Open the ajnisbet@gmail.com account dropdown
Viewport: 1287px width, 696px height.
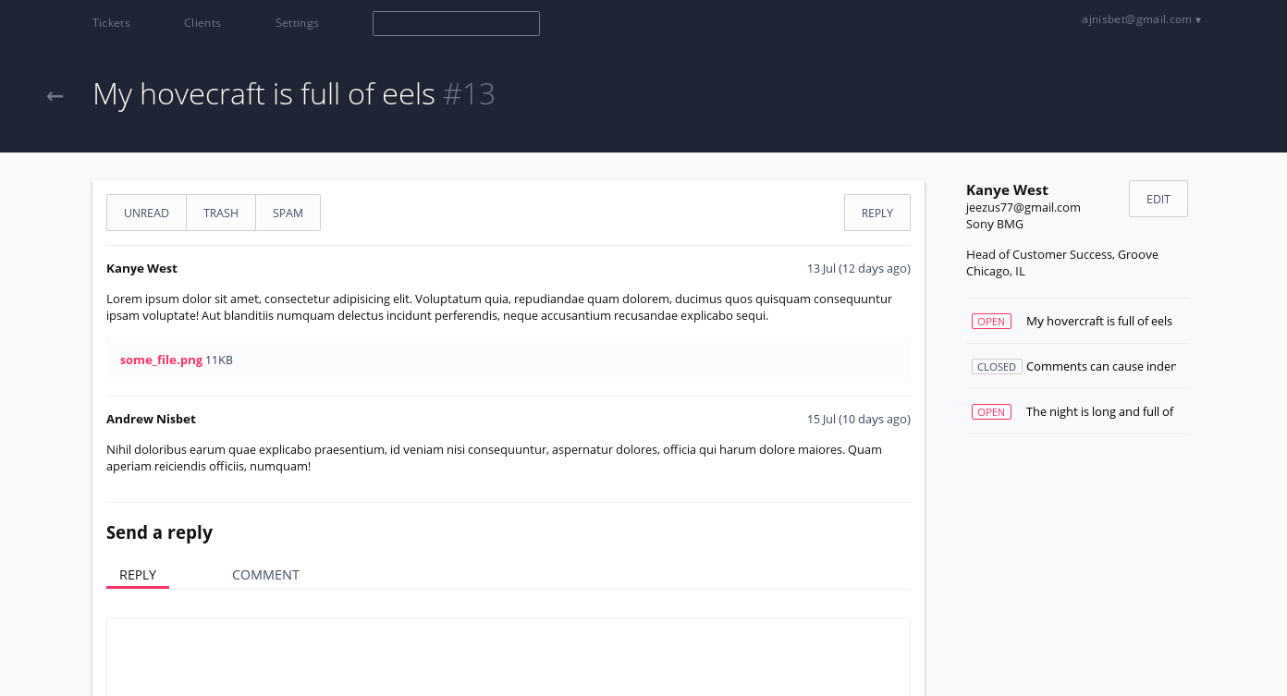click(x=1142, y=19)
